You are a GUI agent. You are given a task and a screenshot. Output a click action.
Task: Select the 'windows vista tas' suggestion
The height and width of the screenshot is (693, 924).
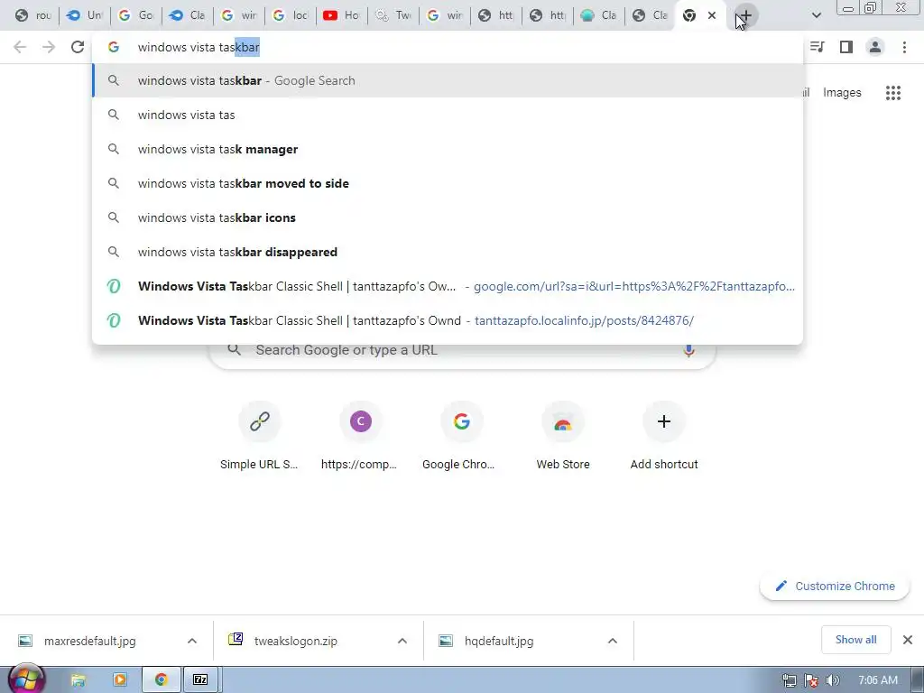pyautogui.click(x=448, y=115)
